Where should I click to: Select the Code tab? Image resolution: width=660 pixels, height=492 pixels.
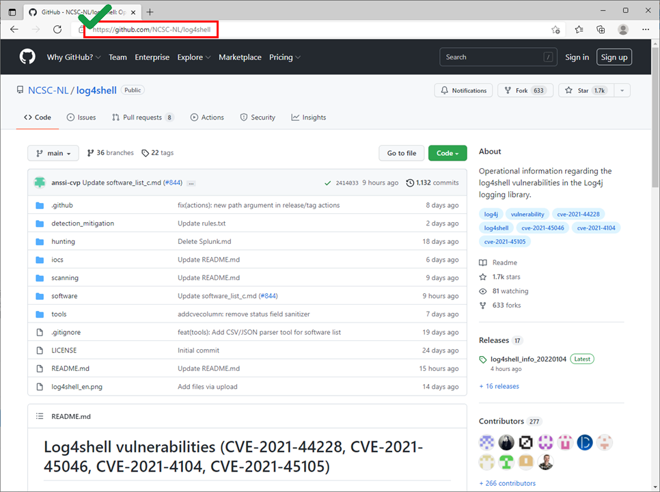click(38, 118)
